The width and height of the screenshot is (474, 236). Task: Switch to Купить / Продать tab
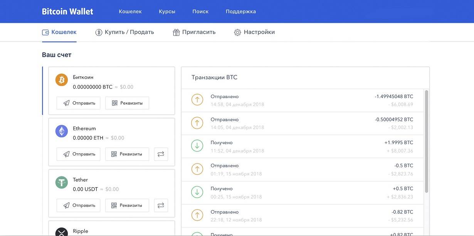point(125,32)
